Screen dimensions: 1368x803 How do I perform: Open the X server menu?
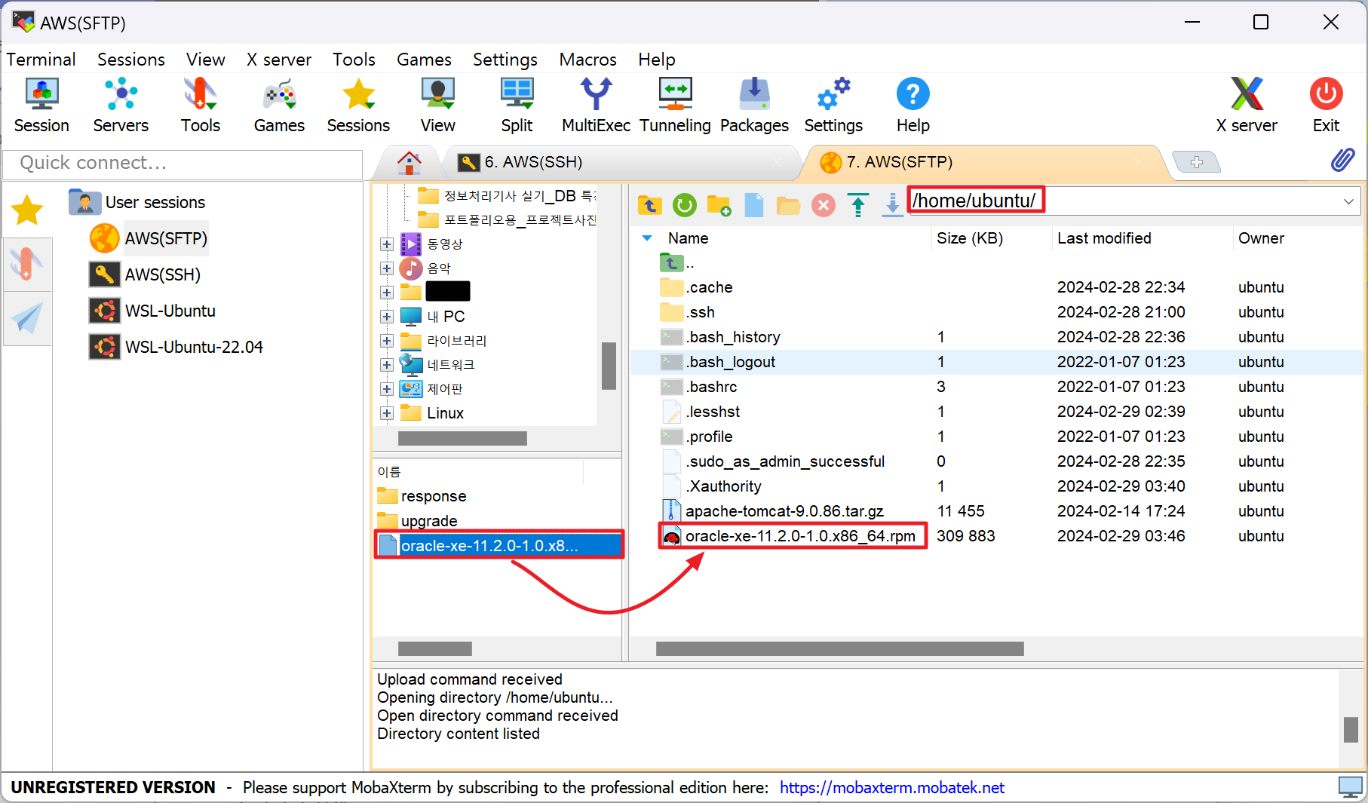(279, 60)
